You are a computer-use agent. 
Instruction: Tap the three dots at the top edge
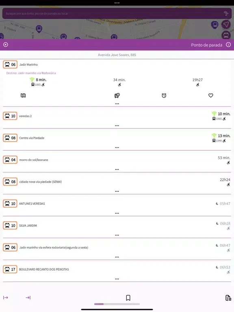click(x=117, y=3)
